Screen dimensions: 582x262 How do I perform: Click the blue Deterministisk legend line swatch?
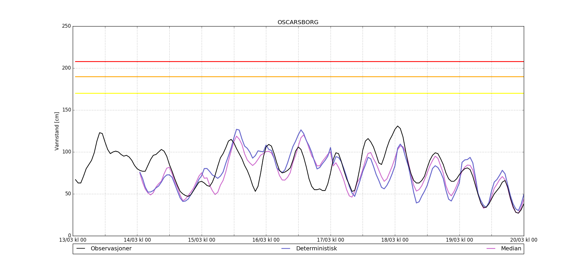286,249
